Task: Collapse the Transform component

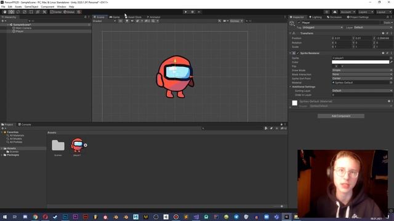Action: point(291,33)
